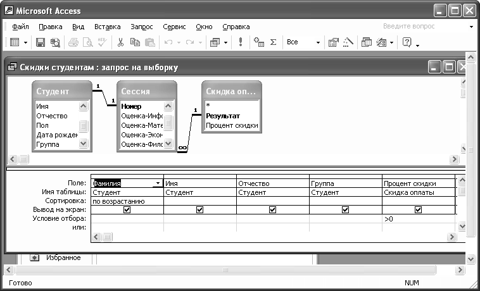The height and width of the screenshot is (291, 480).
Task: Open the Properties icon
Action: click(333, 42)
